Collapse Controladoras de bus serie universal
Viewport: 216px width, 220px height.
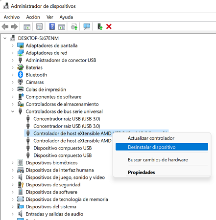[x=13, y=111]
